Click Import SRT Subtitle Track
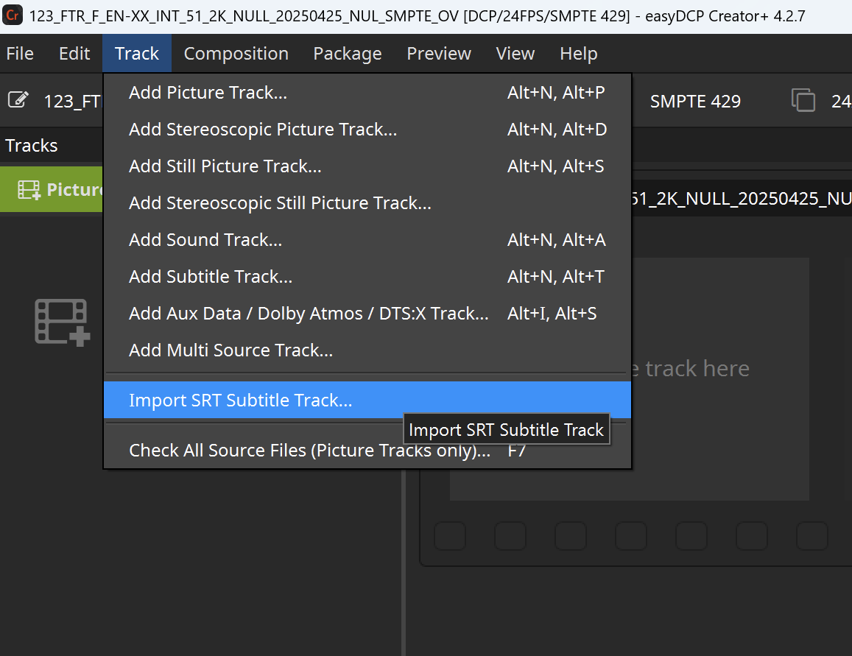 click(x=240, y=401)
